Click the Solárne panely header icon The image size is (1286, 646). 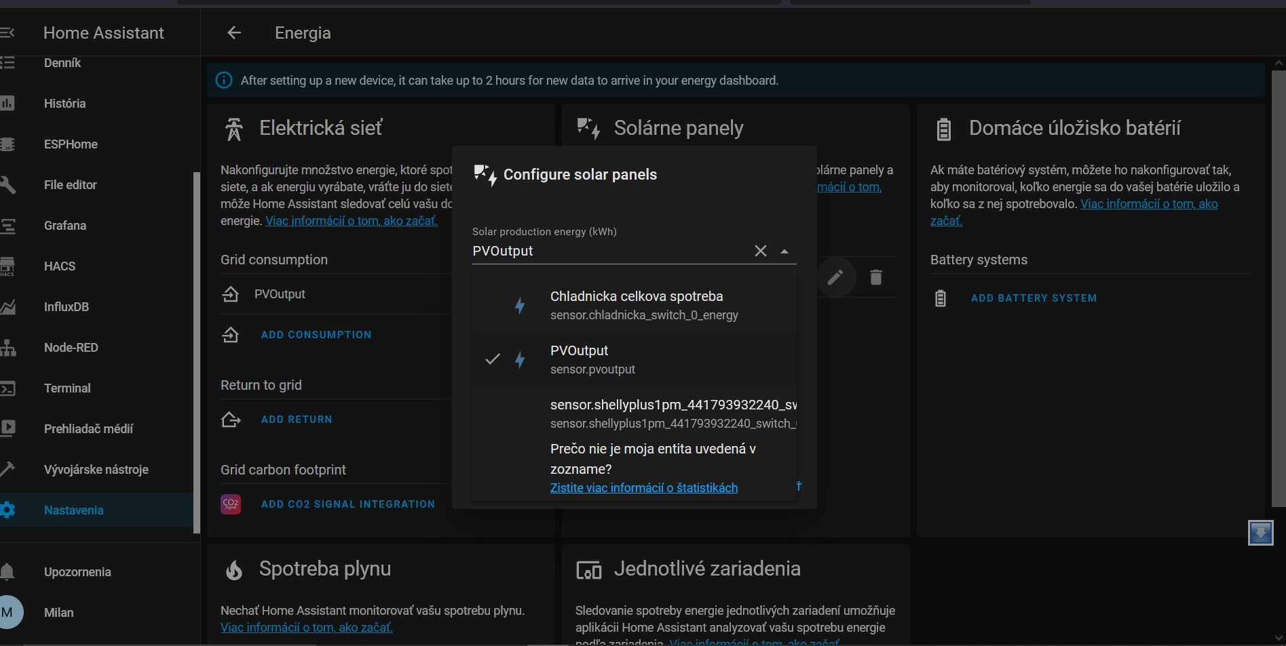coord(589,128)
